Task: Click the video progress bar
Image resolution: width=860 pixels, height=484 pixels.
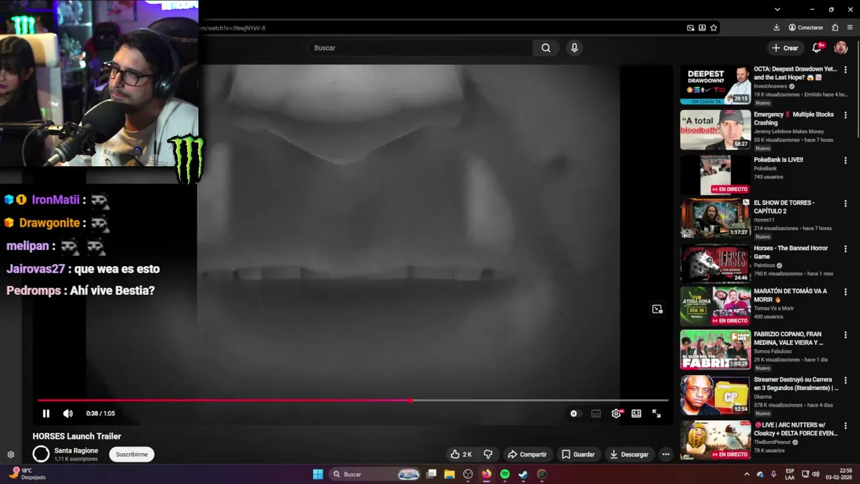Action: (353, 401)
